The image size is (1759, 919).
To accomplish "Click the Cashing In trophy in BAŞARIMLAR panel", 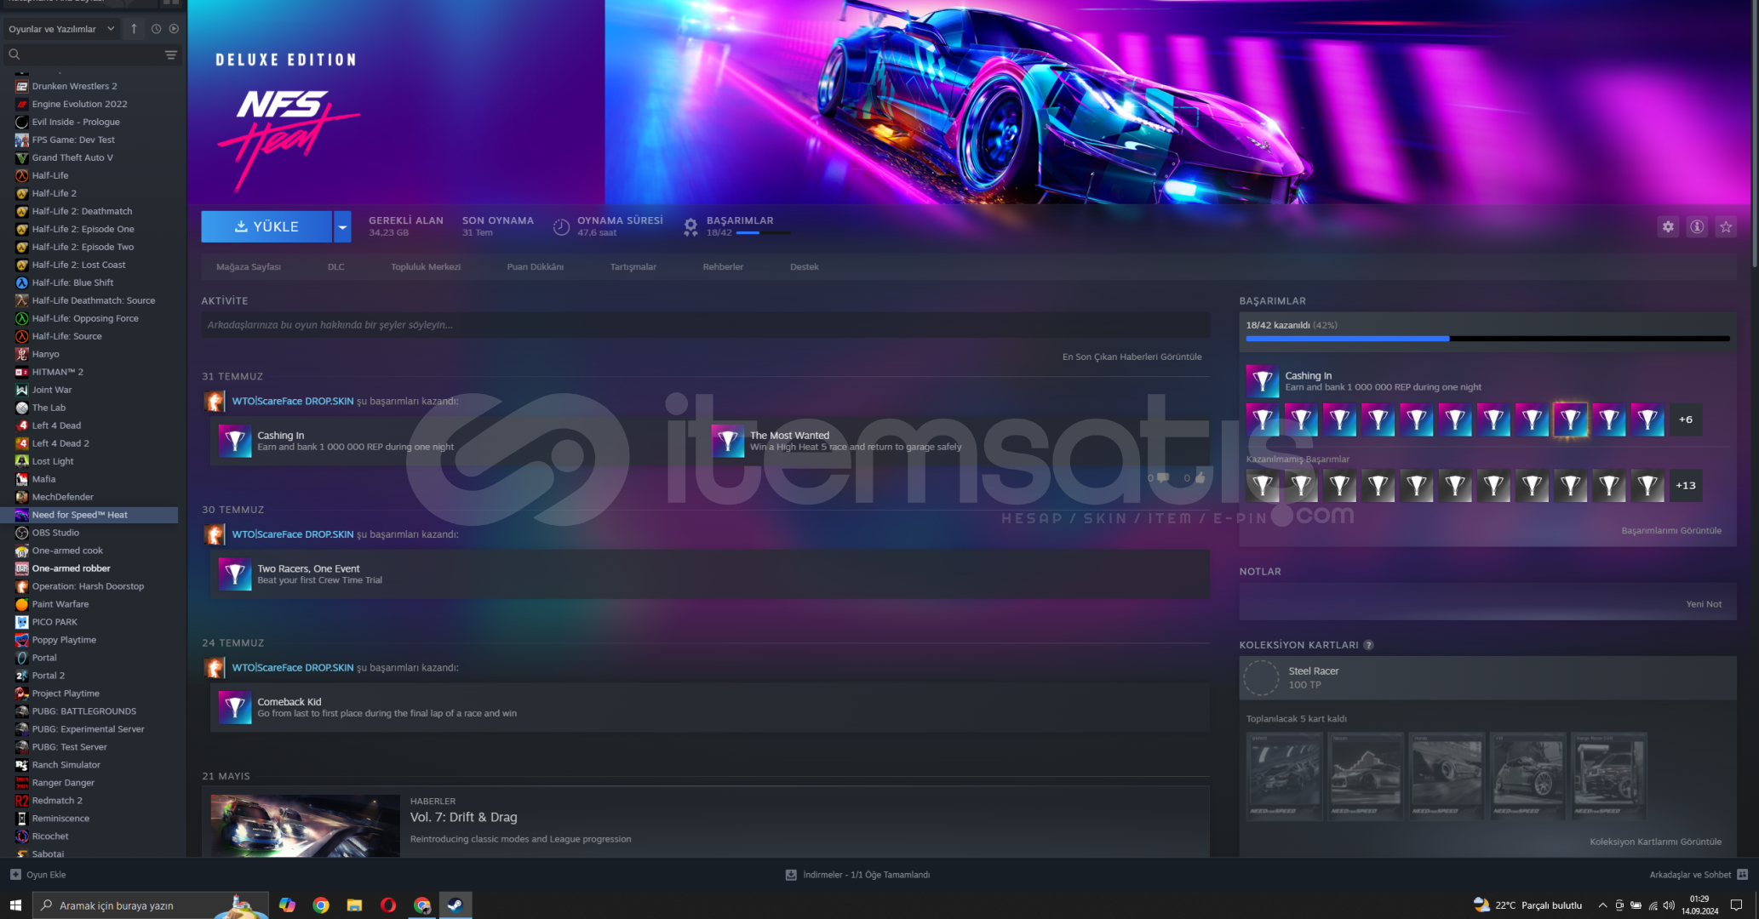I will coord(1263,381).
